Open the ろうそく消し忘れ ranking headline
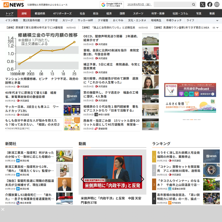The image size is (222, 222). (x=178, y=155)
